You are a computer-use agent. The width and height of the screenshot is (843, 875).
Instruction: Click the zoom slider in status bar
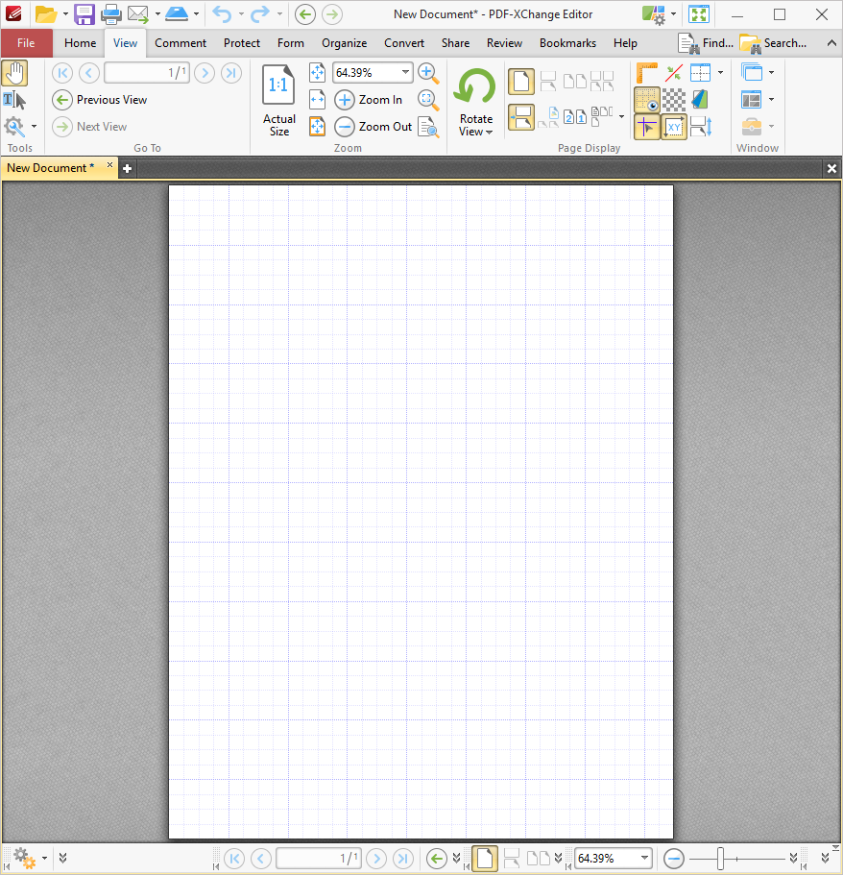[x=721, y=858]
